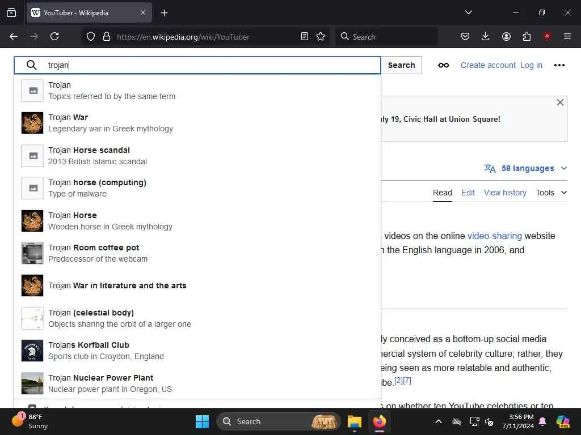Click Trojan Nuclear Power Plant photo thumbnail

32,383
